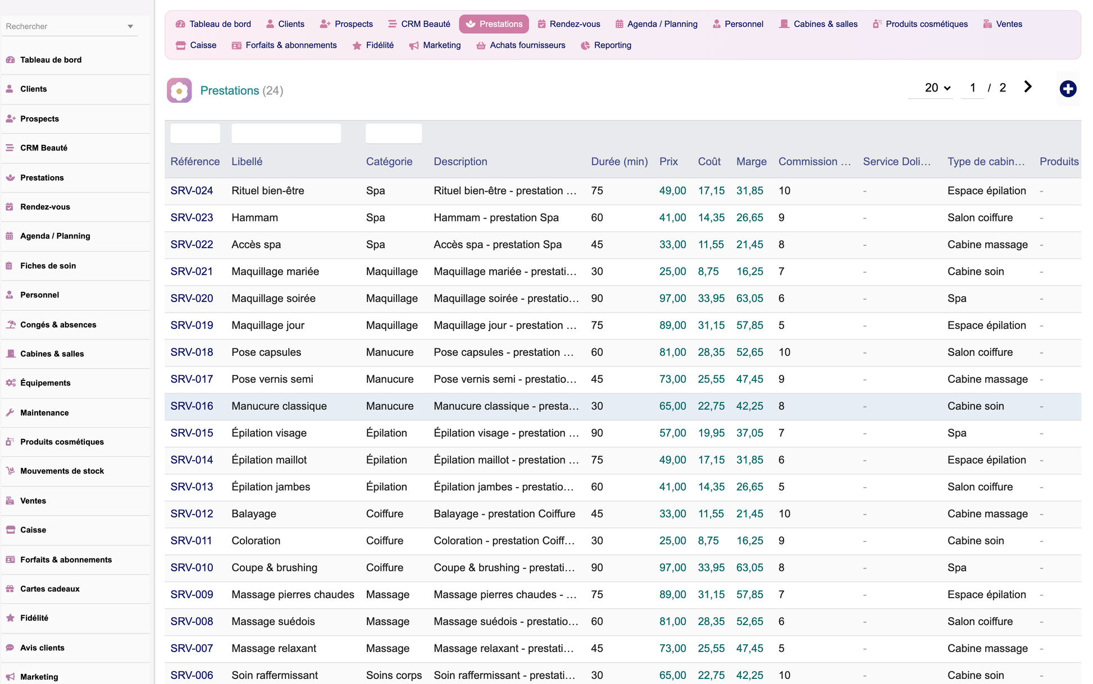This screenshot has width=1093, height=684.
Task: Click the Libellé filter input field
Action: [x=286, y=134]
